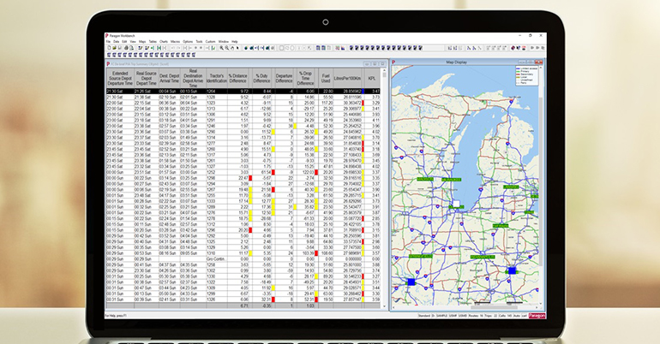660x344 pixels.
Task: Open the Window menu
Action: tap(222, 40)
